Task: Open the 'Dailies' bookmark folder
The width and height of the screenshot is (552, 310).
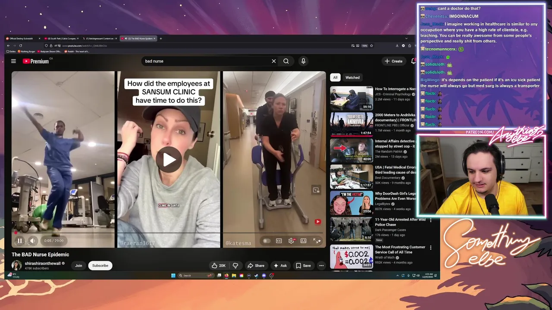Action: [11, 51]
